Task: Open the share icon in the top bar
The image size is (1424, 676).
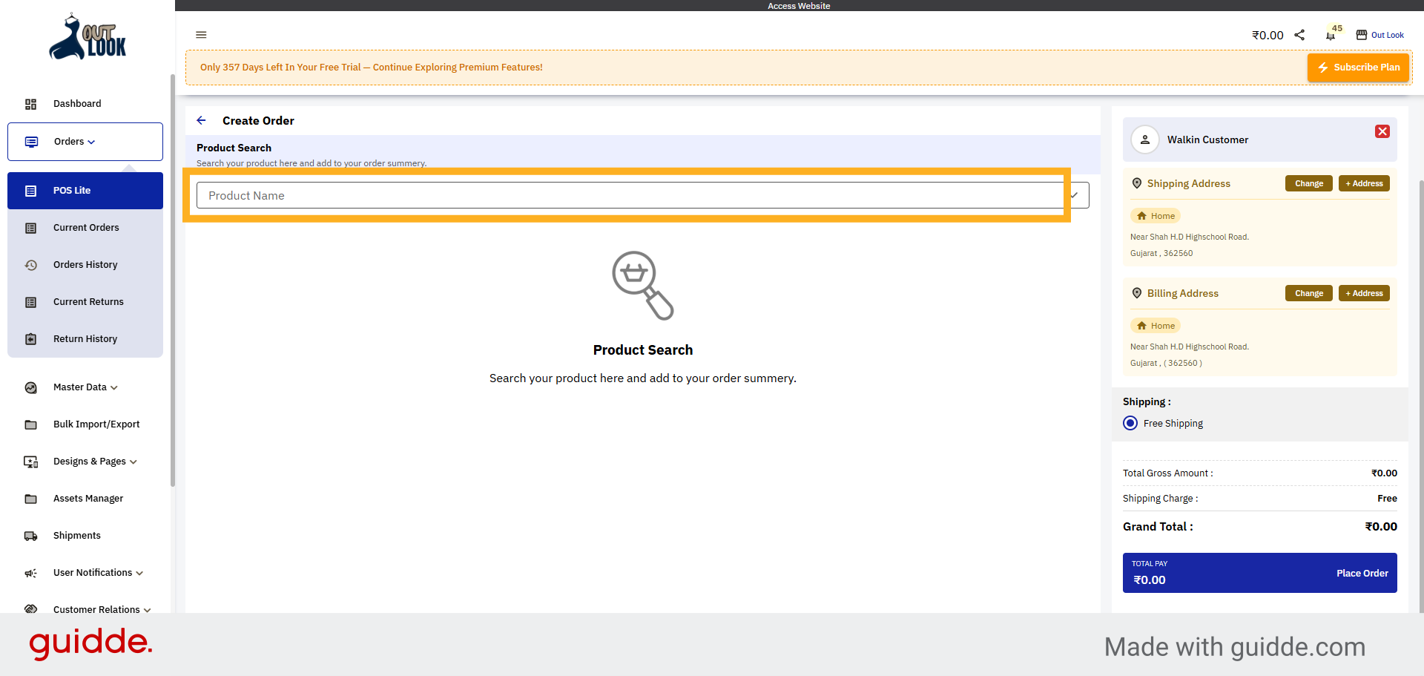Action: coord(1299,35)
